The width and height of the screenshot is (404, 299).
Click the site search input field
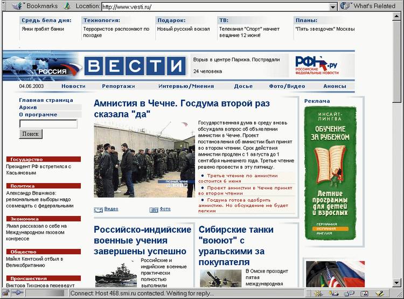(x=48, y=124)
